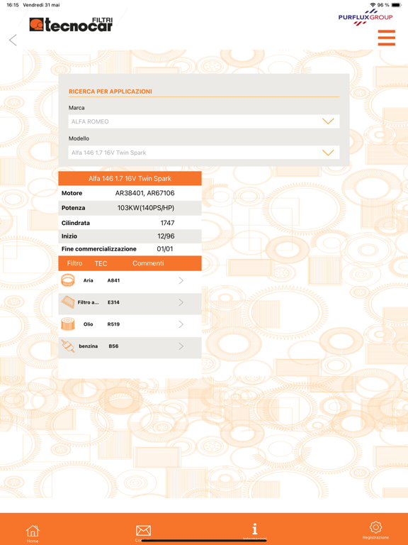The width and height of the screenshot is (408, 545).
Task: Tap the Marca dropdown chevron
Action: click(x=328, y=121)
